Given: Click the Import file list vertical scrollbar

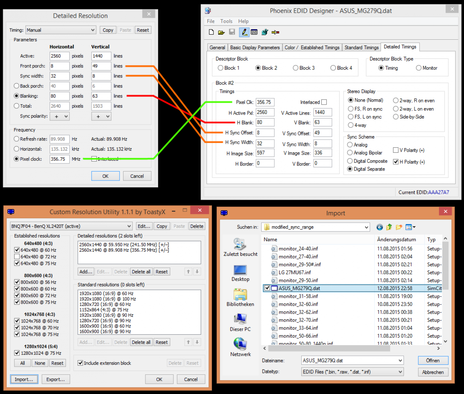Looking at the screenshot, I should tap(446, 290).
